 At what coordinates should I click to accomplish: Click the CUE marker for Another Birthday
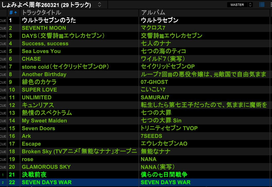(3, 75)
